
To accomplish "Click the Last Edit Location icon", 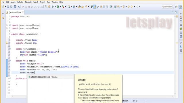I will click(129, 7).
